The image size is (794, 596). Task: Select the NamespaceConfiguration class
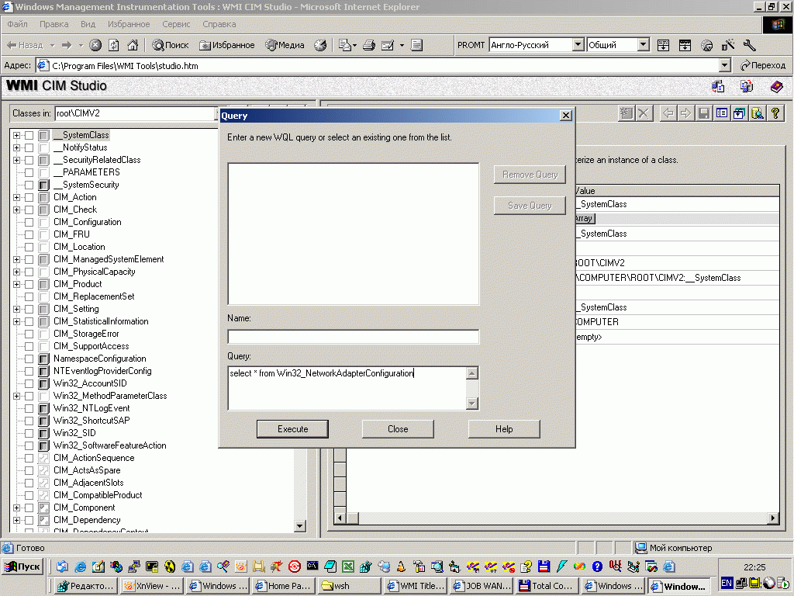(x=100, y=359)
